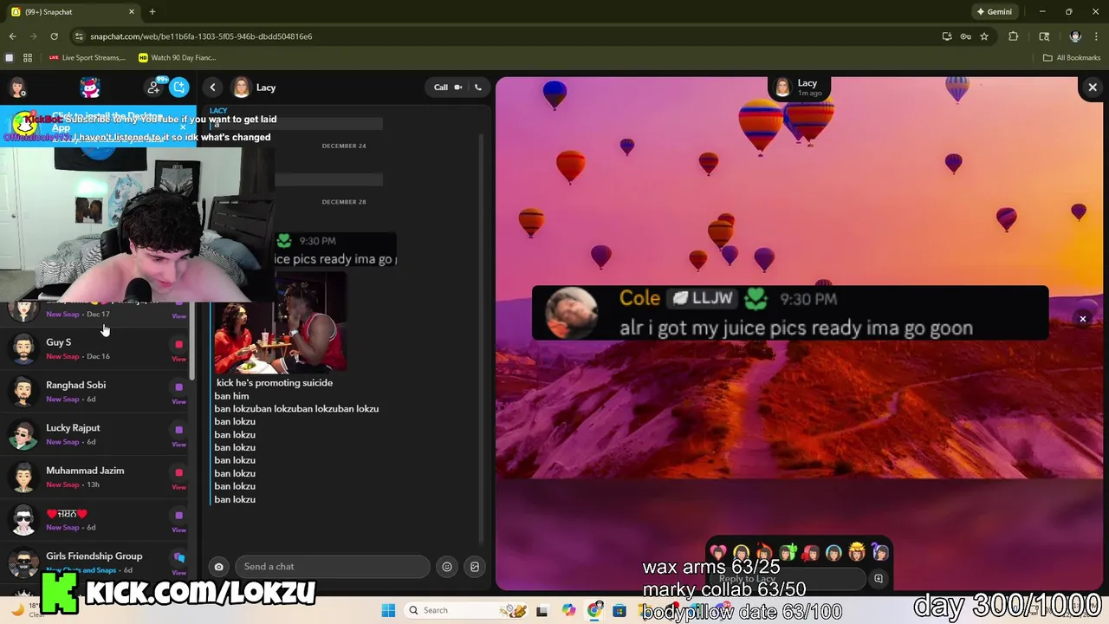
Task: Open All Bookmarks folder
Action: tap(1072, 58)
